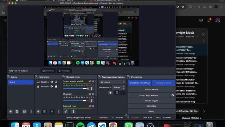Click the CPU: 9.3% status entry
Viewport: 225px width, 127px height.
click(147, 117)
